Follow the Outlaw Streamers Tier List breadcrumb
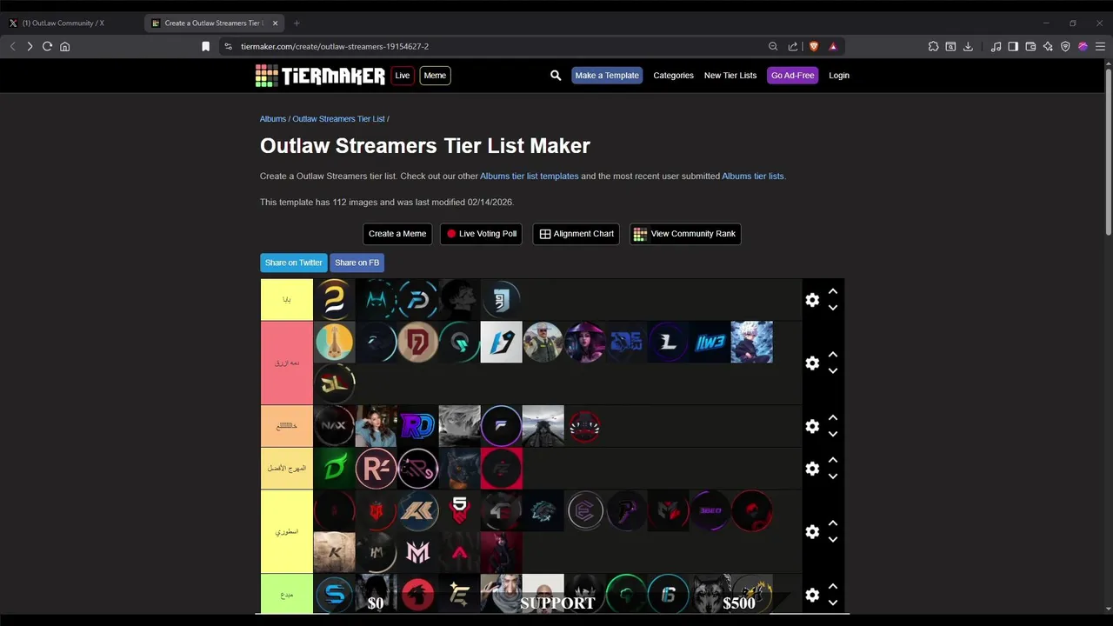Image resolution: width=1113 pixels, height=626 pixels. tap(338, 119)
